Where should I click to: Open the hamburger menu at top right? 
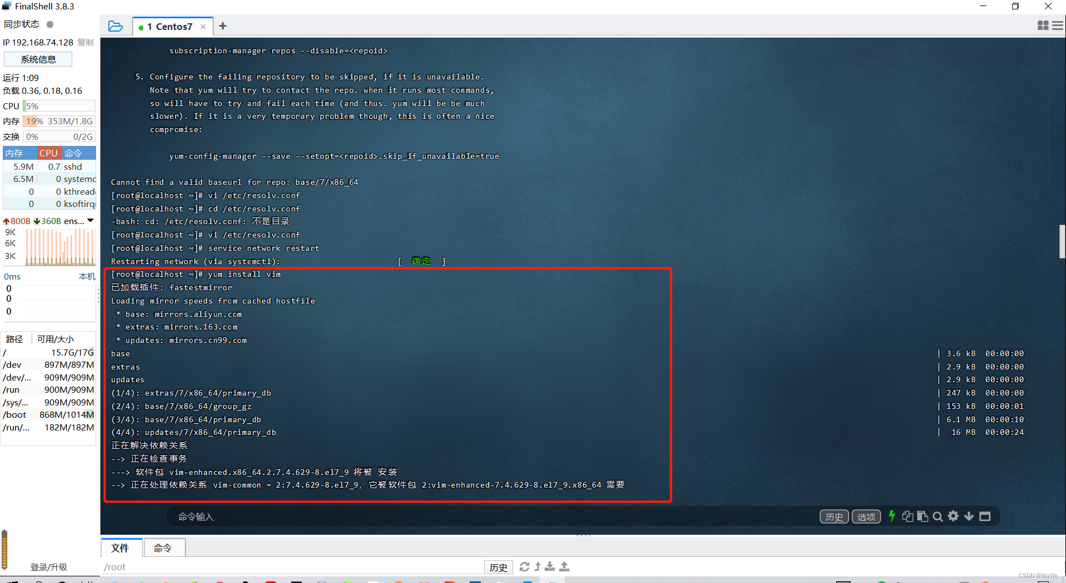point(1057,26)
